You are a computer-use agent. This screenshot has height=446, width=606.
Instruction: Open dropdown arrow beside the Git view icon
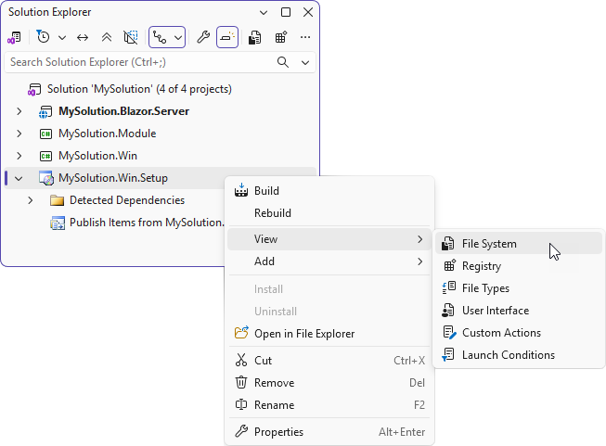[178, 37]
